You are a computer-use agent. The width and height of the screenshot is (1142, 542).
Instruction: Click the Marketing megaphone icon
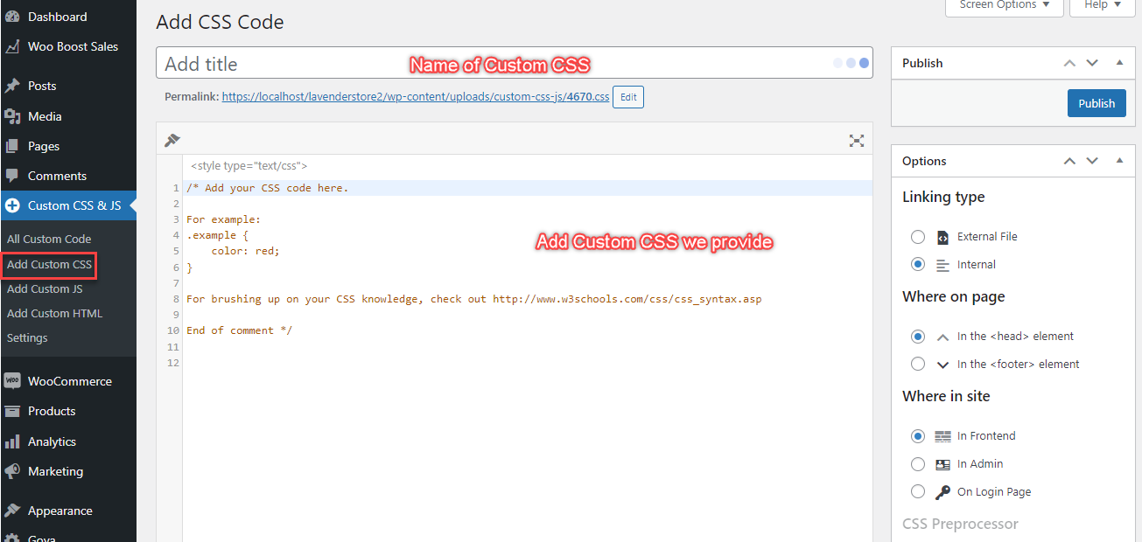point(12,471)
